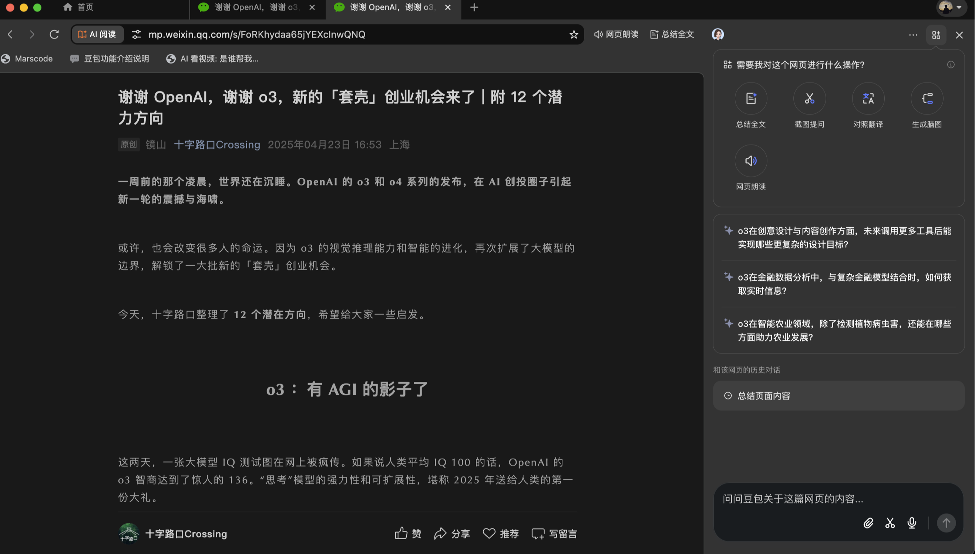
Task: Switch to the 首页 tab
Action: pos(78,7)
